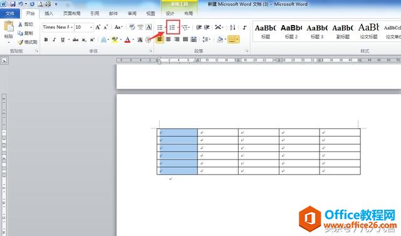
Task: Click the Format Painter brush icon
Action: click(20, 42)
